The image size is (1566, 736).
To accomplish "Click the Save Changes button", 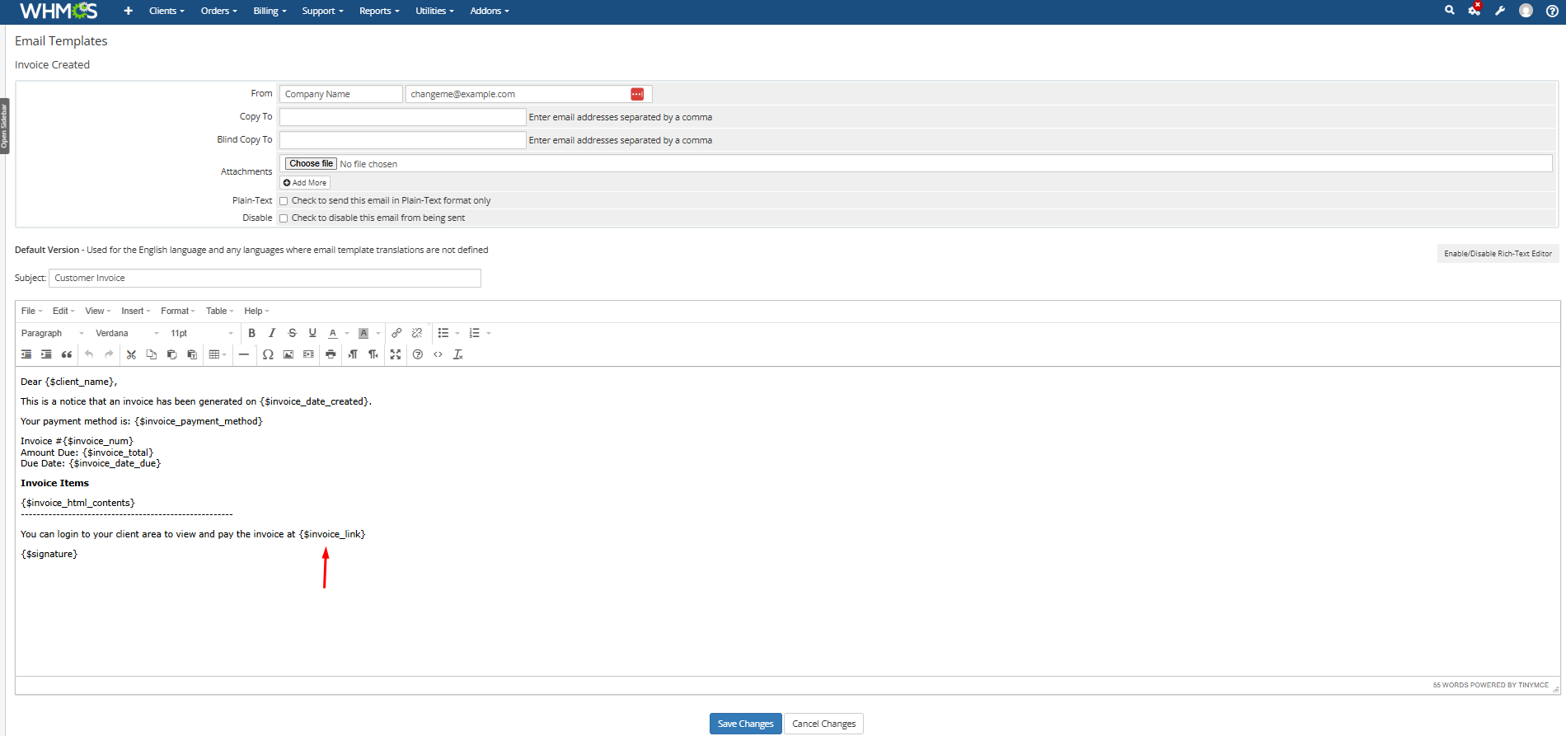I will click(x=745, y=724).
